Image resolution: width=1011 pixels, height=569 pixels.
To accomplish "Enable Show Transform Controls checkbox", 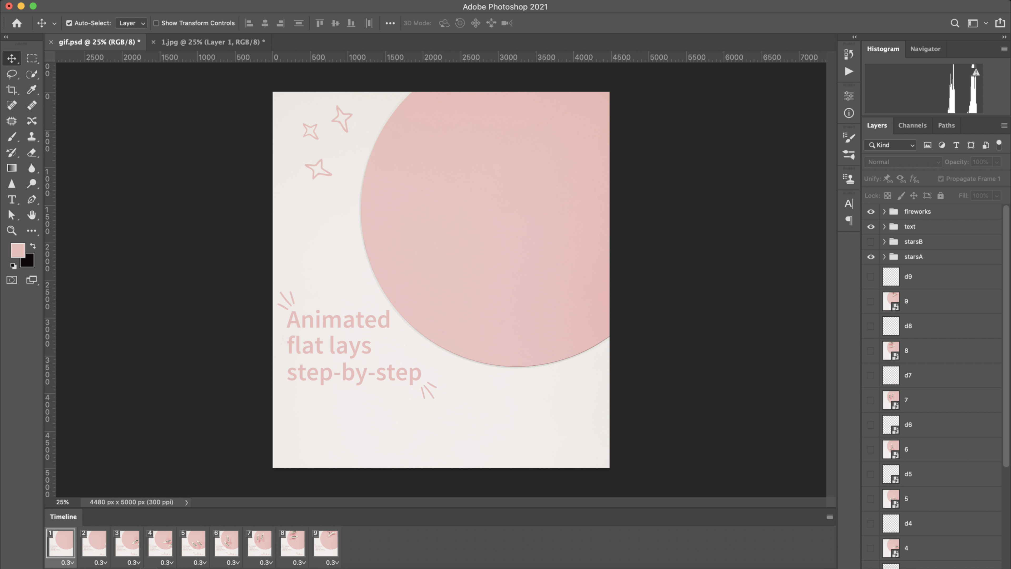I will pyautogui.click(x=156, y=23).
